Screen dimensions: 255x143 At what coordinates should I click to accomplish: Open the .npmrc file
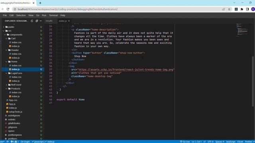[x=11, y=131]
